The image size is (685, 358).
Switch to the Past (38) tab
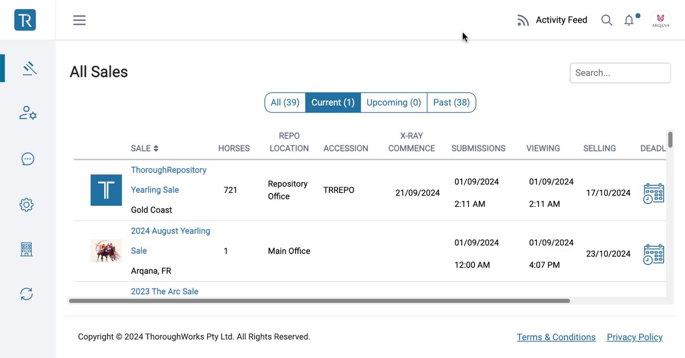click(451, 102)
